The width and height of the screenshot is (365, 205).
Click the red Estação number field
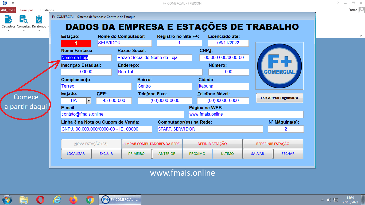pos(76,44)
